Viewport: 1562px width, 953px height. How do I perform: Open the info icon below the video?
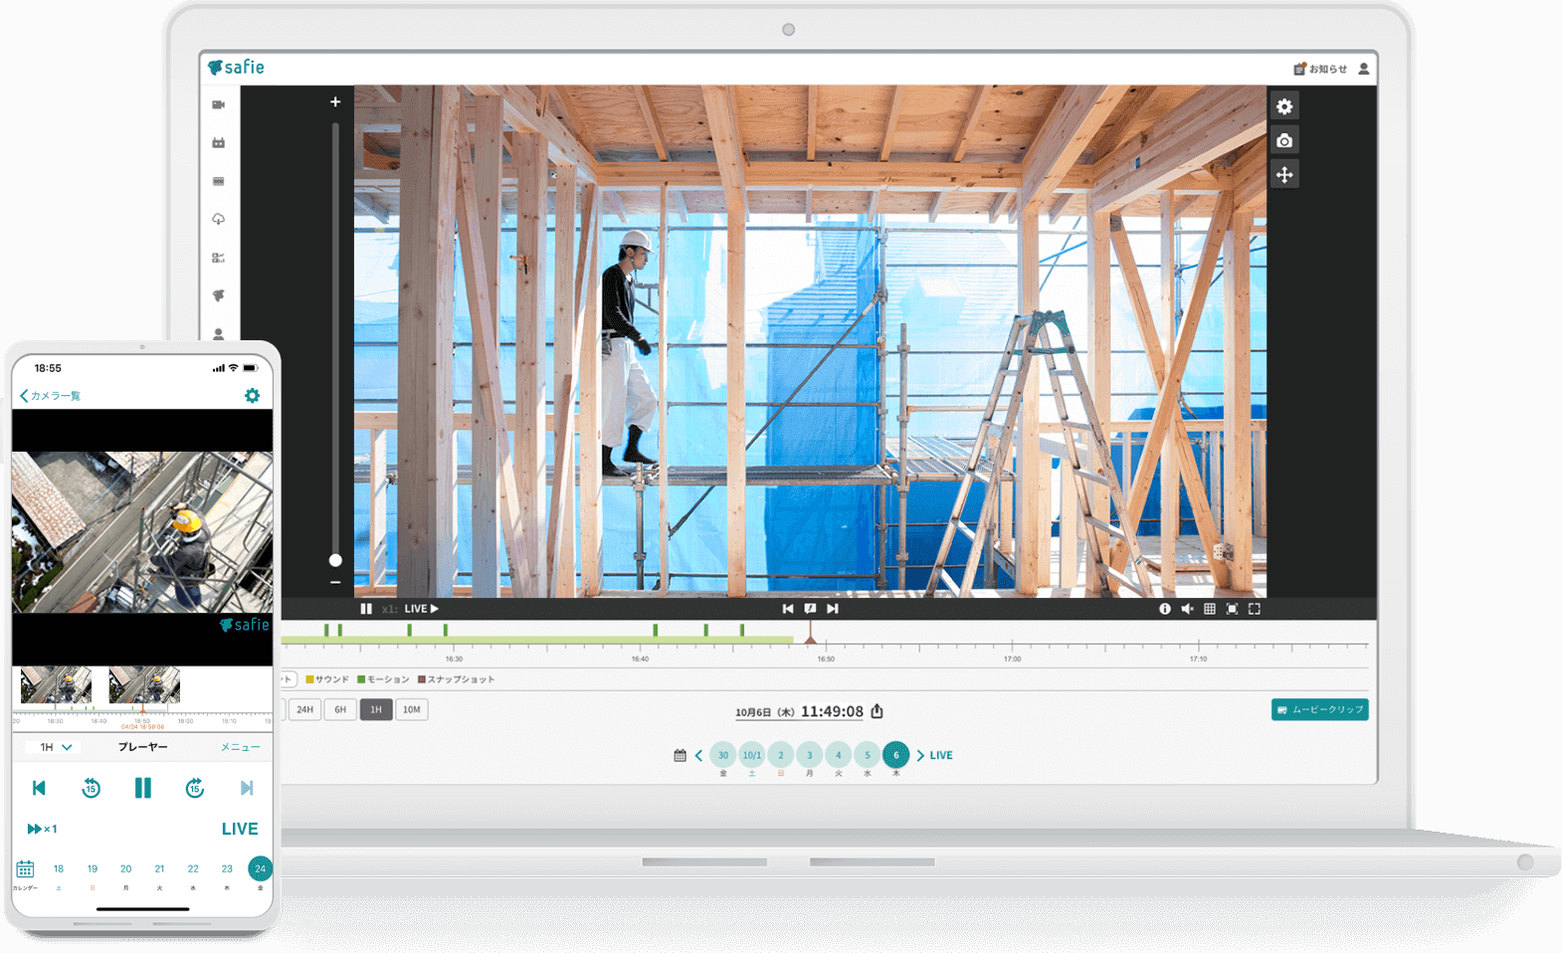pyautogui.click(x=1164, y=609)
